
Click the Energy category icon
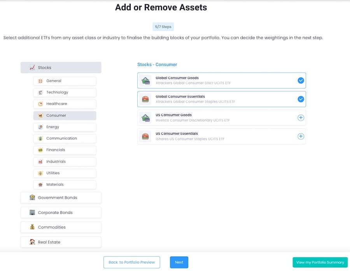click(x=40, y=127)
